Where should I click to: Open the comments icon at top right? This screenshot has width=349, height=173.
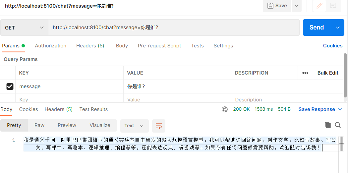pos(333,6)
